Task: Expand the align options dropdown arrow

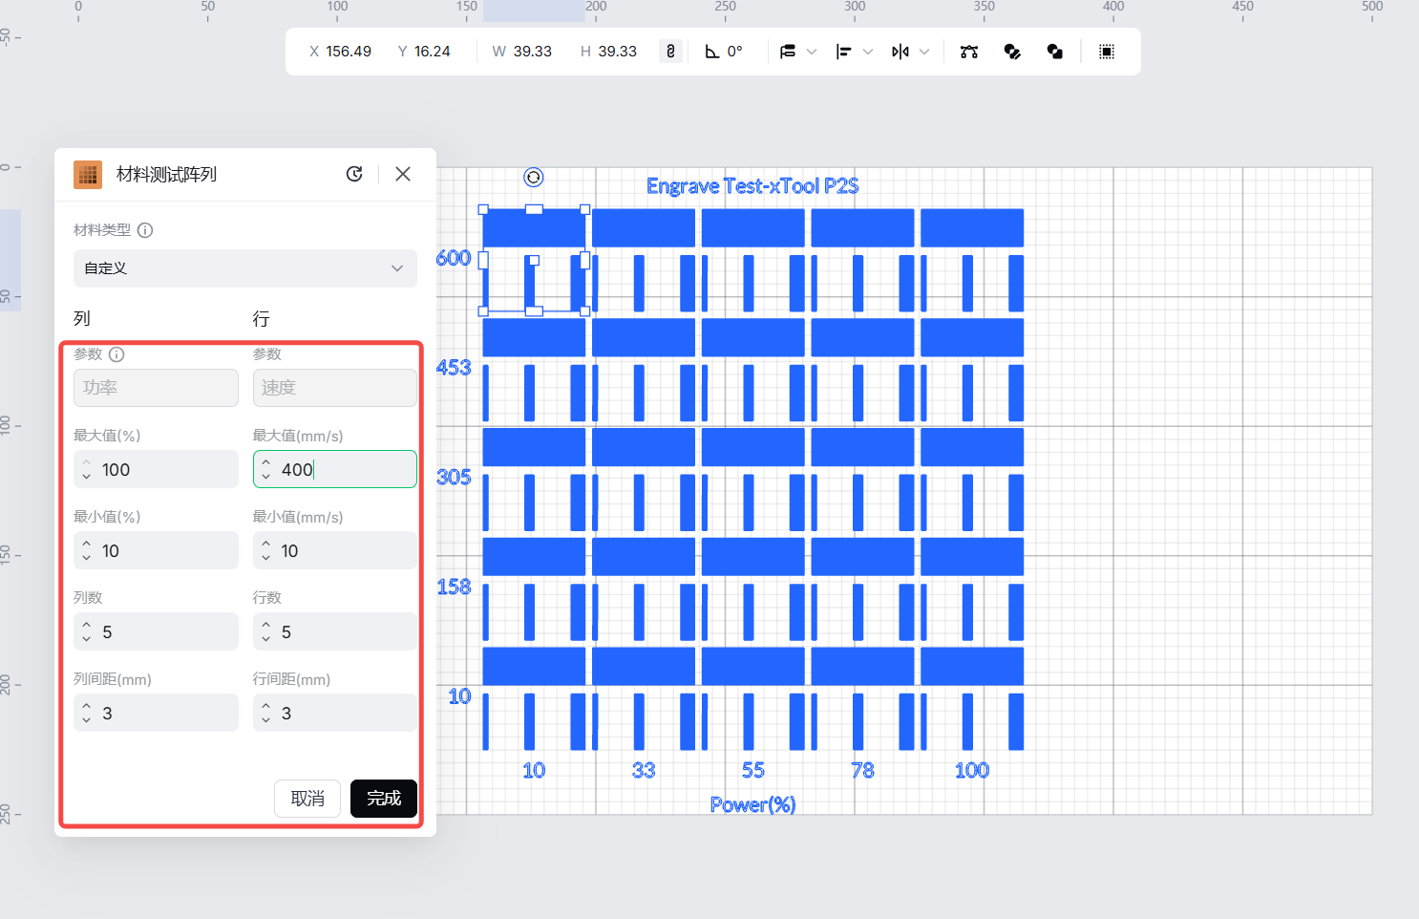Action: [x=868, y=52]
